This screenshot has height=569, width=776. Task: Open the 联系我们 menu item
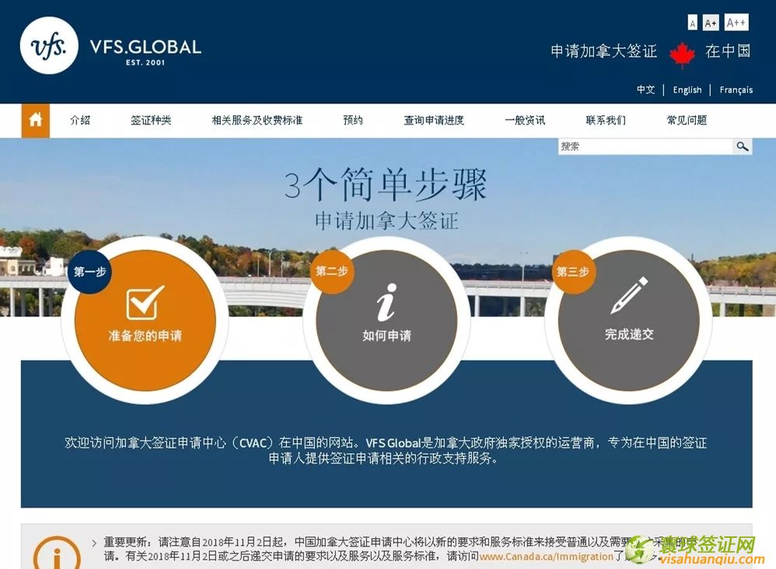point(606,120)
